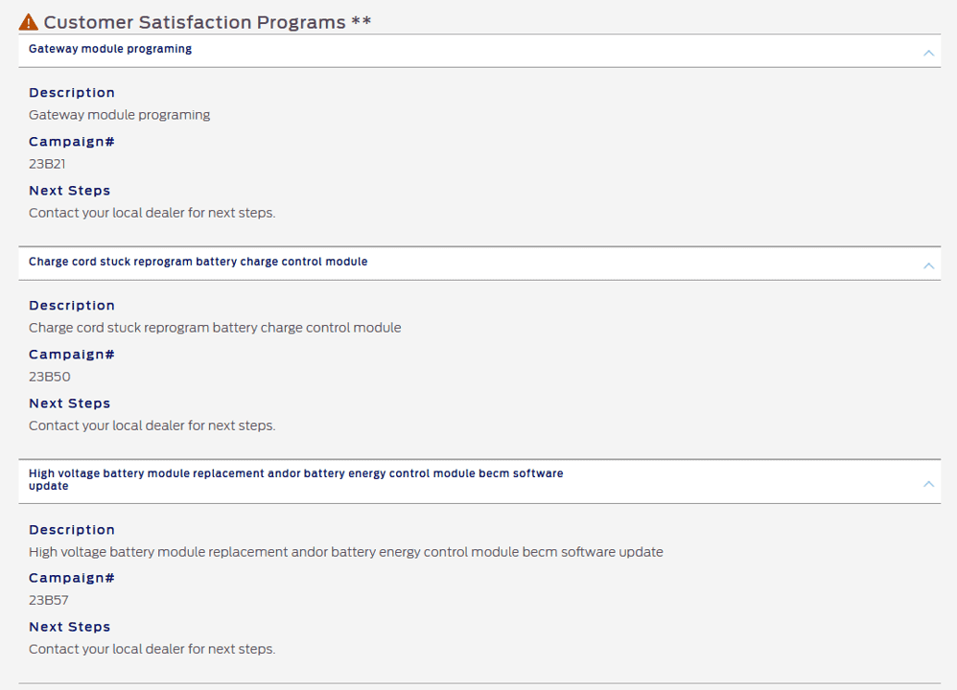This screenshot has height=690, width=957.
Task: Click the Charge cord stuck reprogram header title
Action: [198, 262]
